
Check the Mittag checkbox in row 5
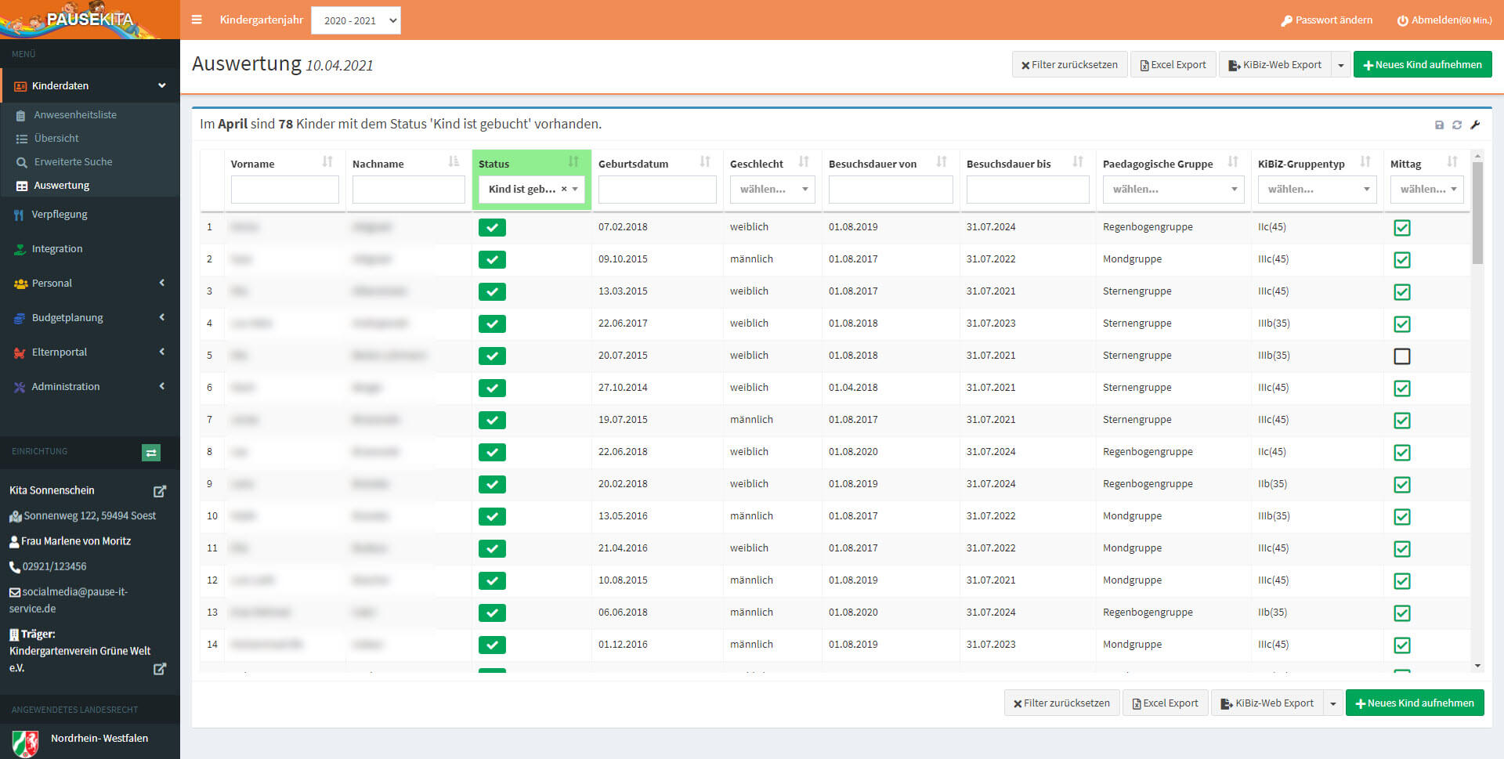(1402, 356)
